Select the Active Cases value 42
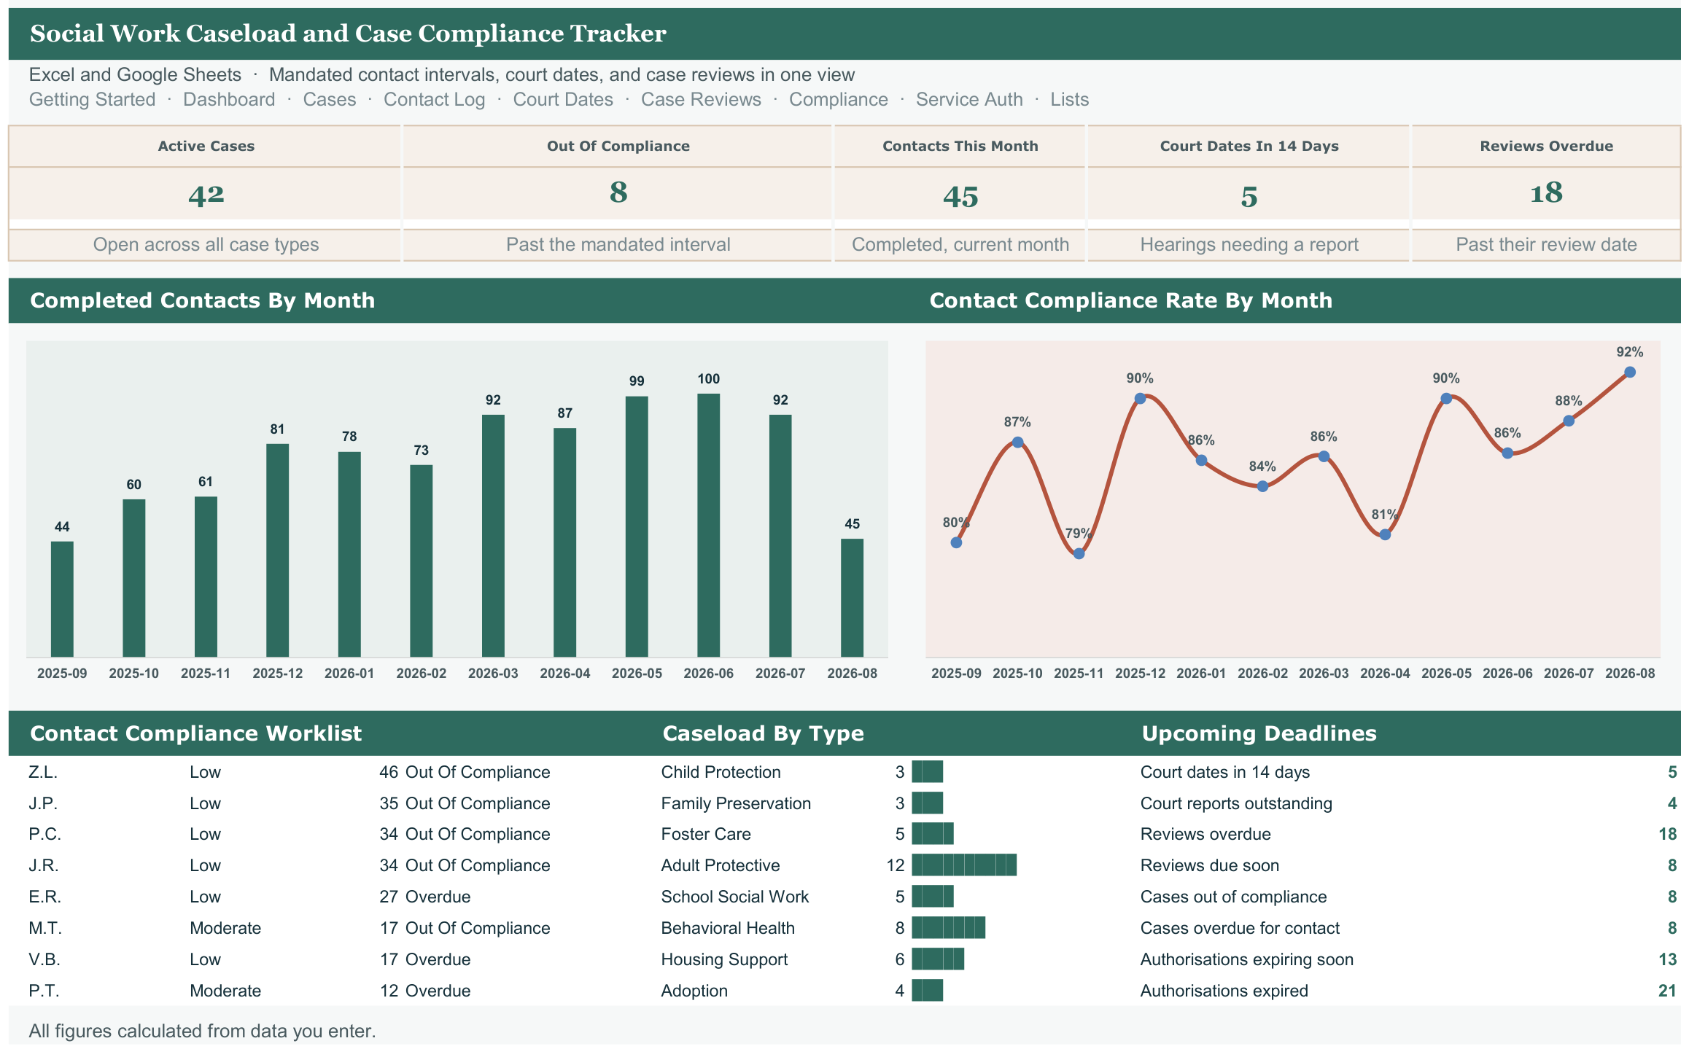Image resolution: width=1689 pixels, height=1049 pixels. [x=206, y=194]
